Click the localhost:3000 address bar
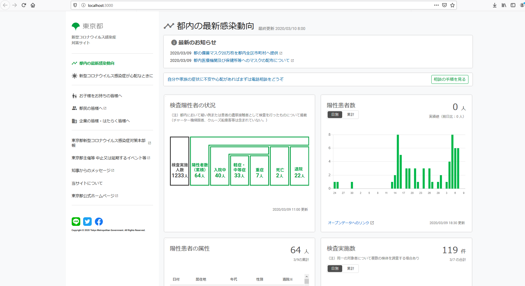Viewport: 525px width, 286px height. 257,5
